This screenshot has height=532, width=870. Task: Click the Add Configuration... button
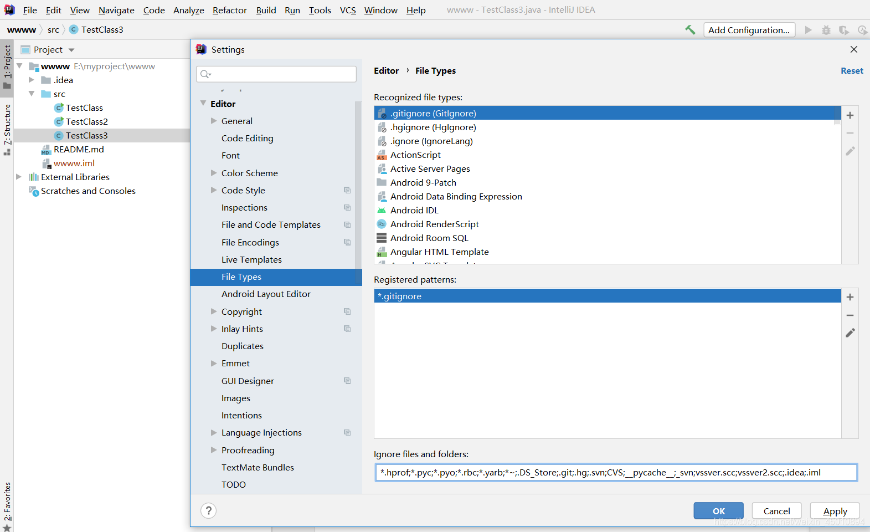tap(749, 30)
